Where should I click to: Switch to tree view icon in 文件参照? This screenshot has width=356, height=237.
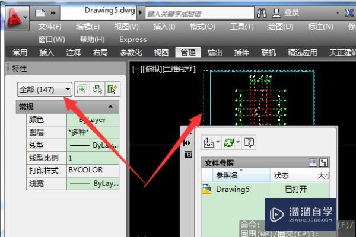pyautogui.click(x=323, y=162)
